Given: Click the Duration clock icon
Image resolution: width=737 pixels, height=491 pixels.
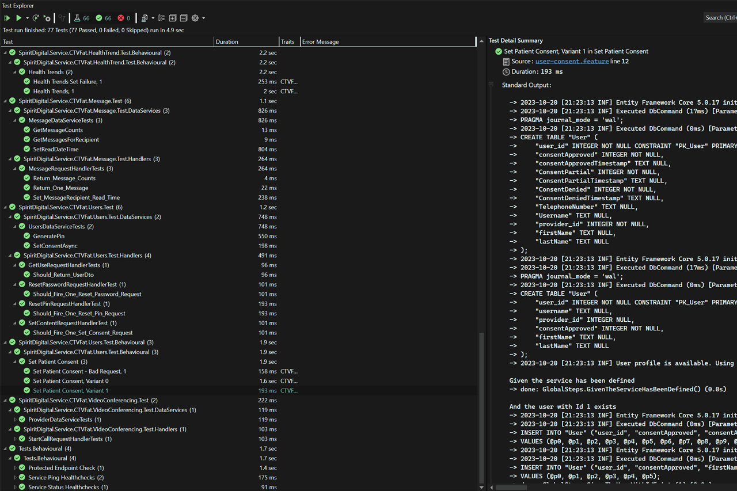Looking at the screenshot, I should (x=506, y=72).
